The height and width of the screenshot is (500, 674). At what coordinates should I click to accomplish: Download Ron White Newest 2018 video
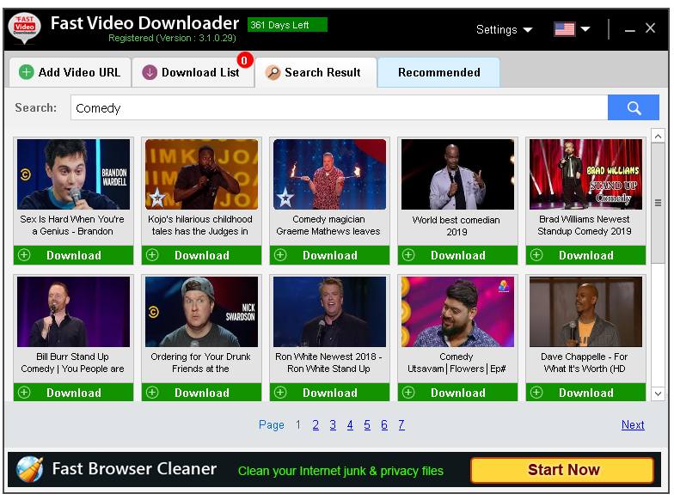tap(330, 392)
